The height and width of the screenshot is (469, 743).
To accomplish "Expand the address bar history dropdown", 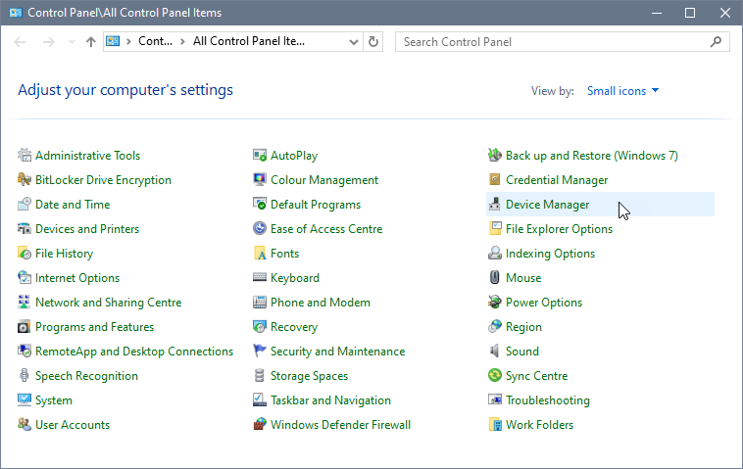I will pos(354,42).
